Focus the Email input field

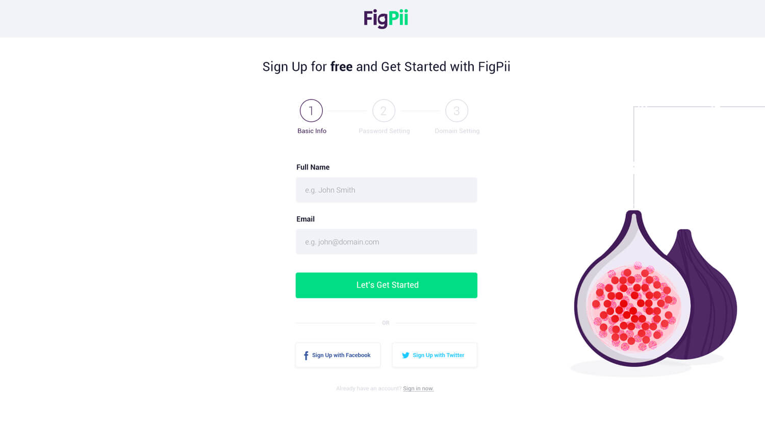pos(387,242)
